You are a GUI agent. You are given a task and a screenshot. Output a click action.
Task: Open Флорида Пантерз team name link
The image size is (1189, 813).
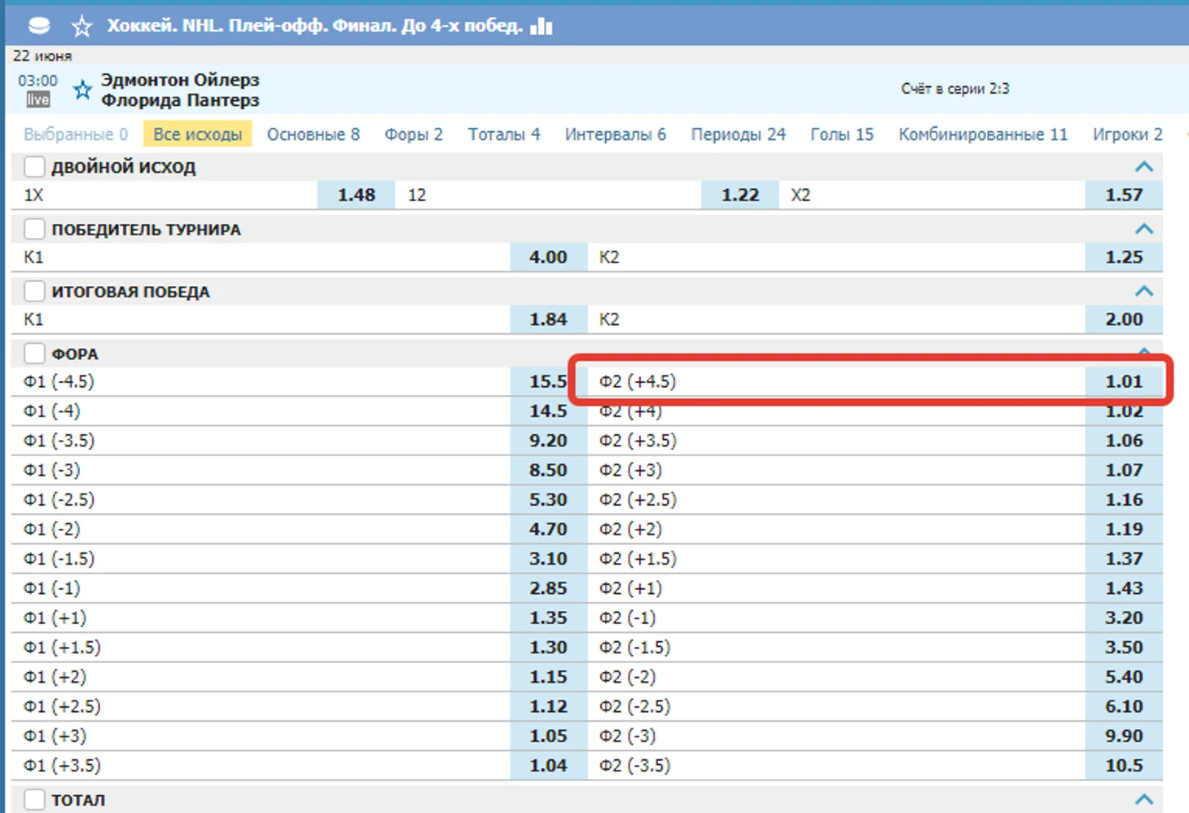180,100
